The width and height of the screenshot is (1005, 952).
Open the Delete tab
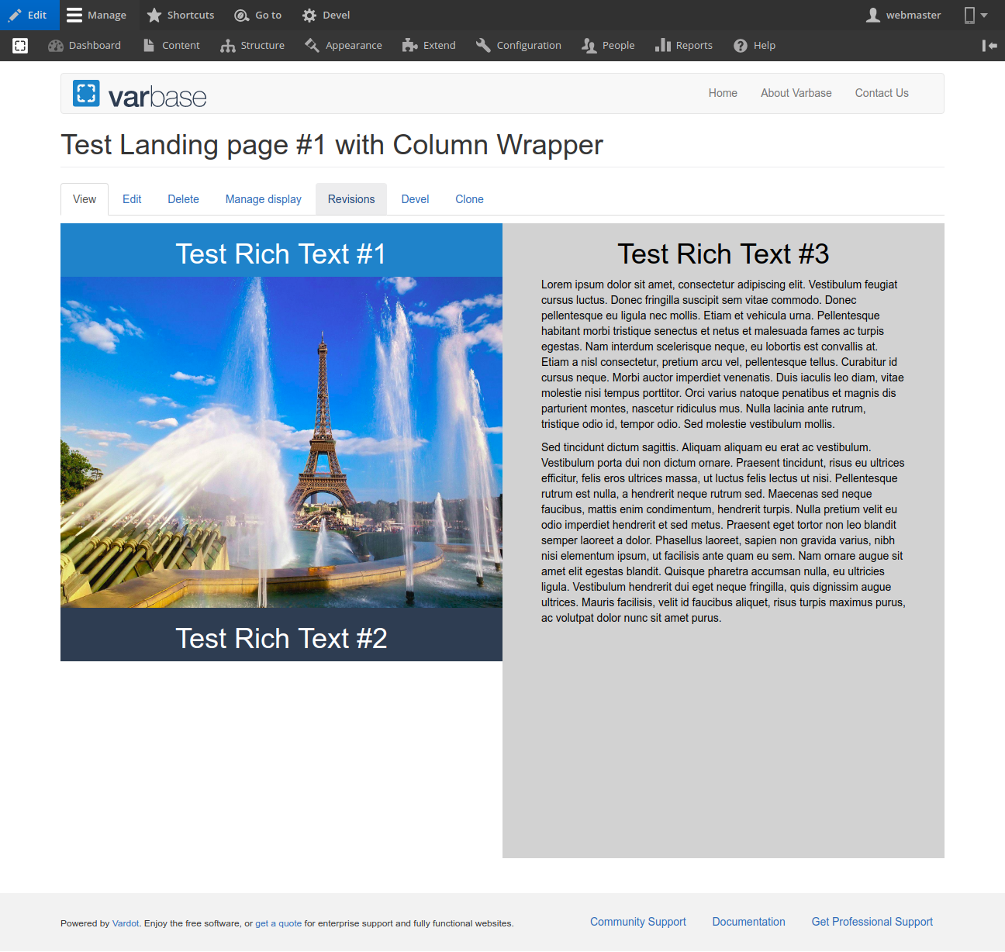[183, 199]
